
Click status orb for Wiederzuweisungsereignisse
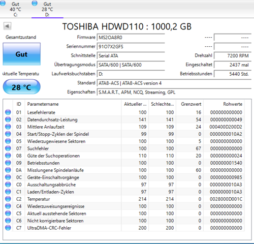[x=8, y=206]
